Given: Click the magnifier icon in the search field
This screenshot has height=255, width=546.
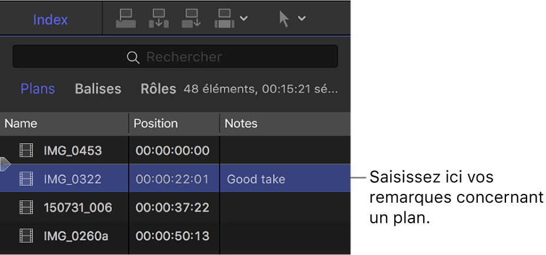Looking at the screenshot, I should tap(134, 57).
